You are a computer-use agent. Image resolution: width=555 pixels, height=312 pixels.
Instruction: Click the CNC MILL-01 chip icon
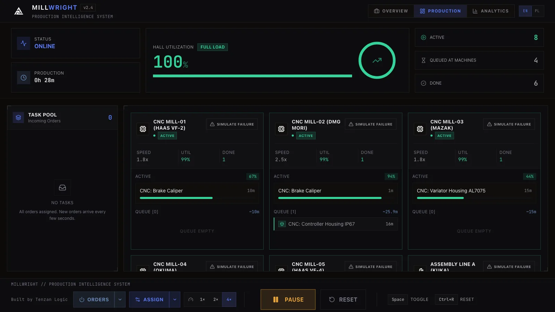[143, 129]
